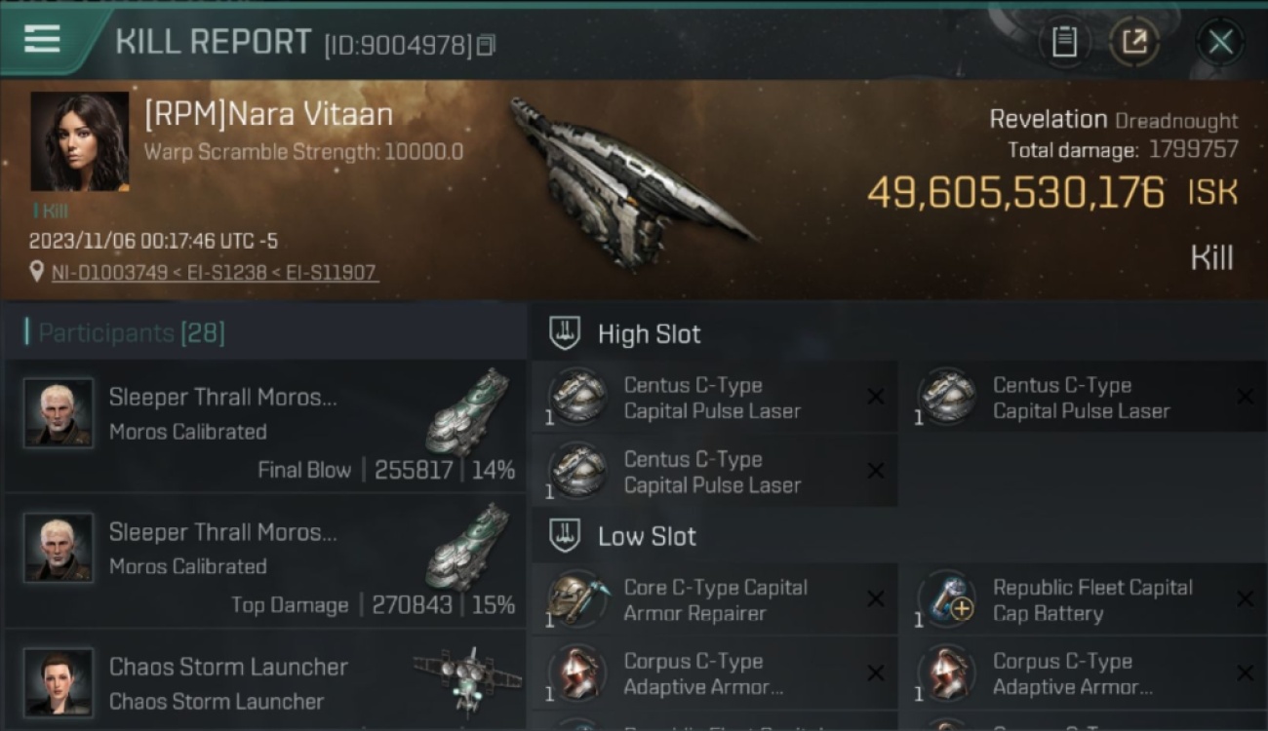Screen dimensions: 1268x731
Task: Select Top Damage Sleeper Thrall Moros participant
Action: [x=264, y=561]
